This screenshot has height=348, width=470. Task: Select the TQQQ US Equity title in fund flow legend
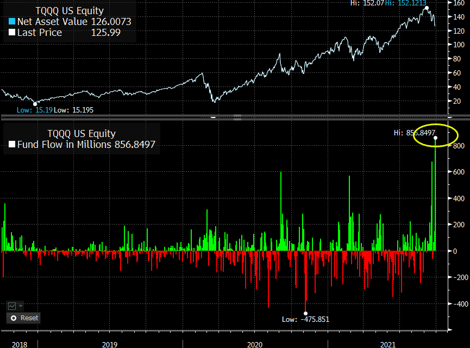[x=82, y=134]
